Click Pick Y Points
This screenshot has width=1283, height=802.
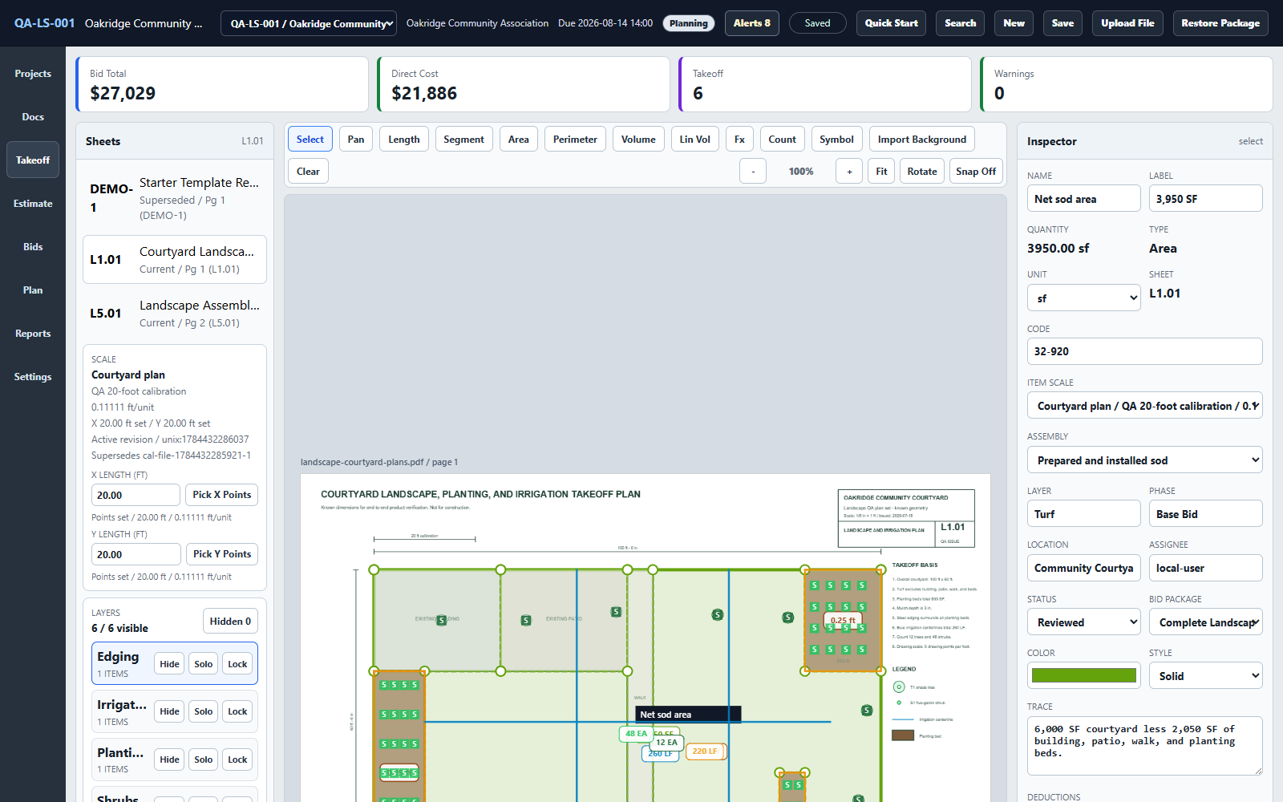(222, 554)
